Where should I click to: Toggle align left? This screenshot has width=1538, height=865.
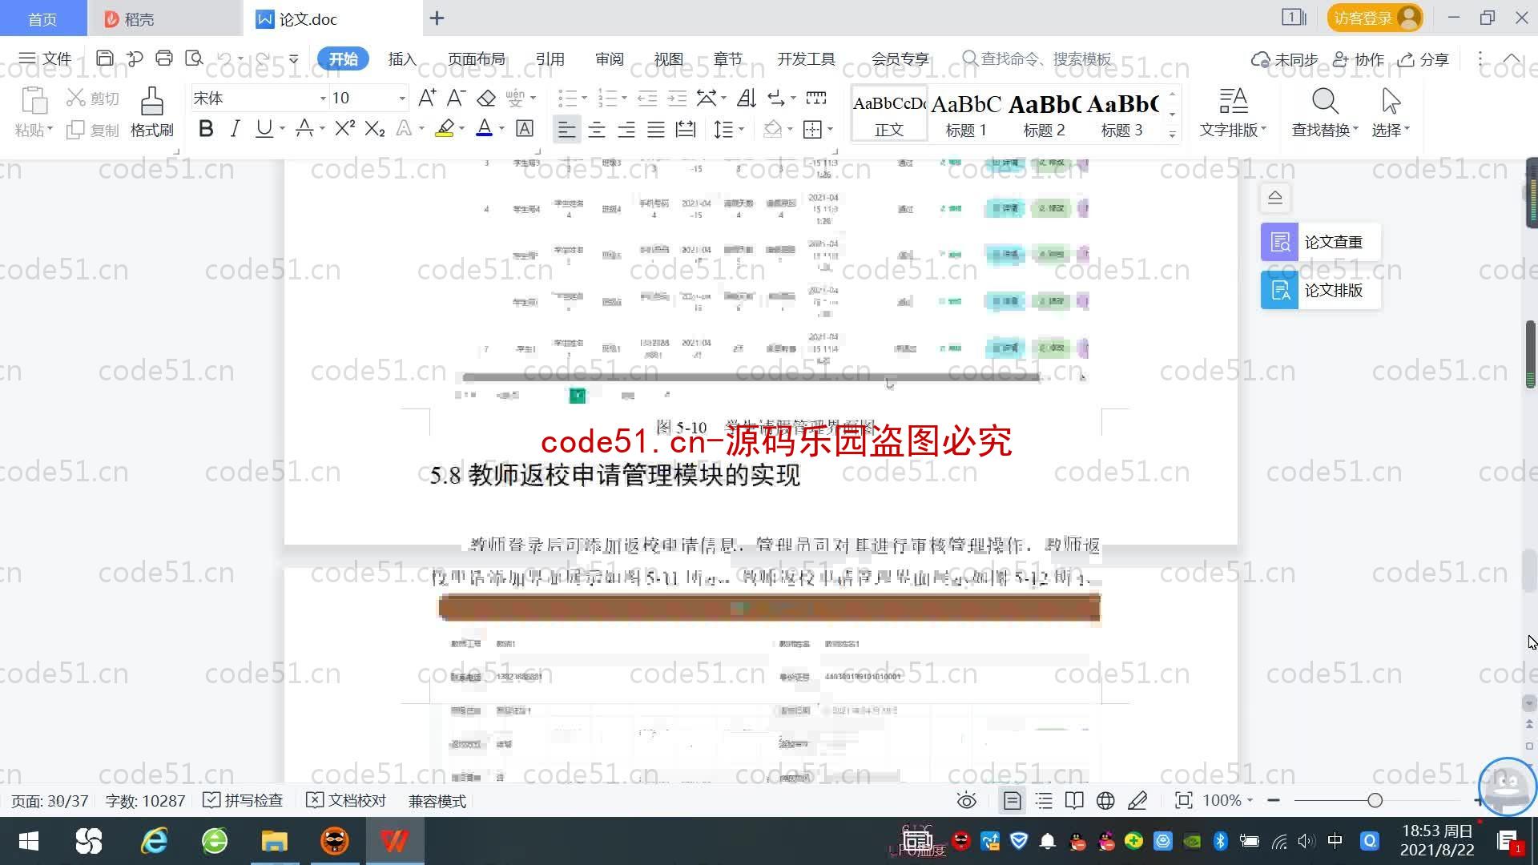click(566, 129)
